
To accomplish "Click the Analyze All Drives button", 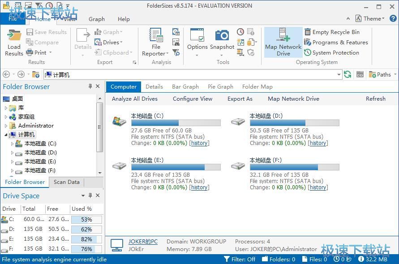I will (134, 99).
